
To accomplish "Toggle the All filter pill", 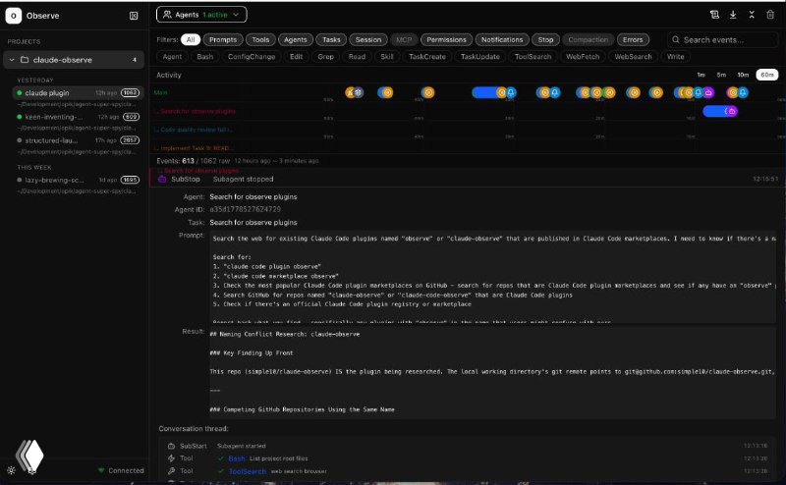I will (191, 39).
